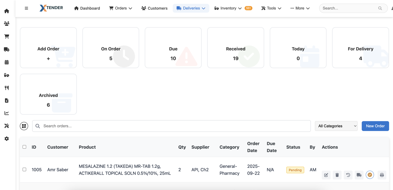Open the QR scanner icon beside search orders
Image resolution: width=393 pixels, height=190 pixels.
click(24, 126)
